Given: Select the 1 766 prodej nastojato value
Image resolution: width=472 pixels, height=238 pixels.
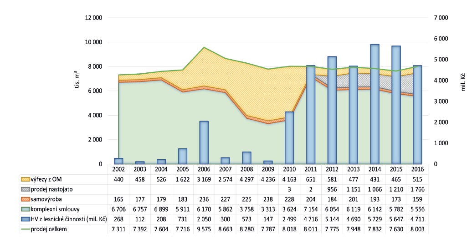Looking at the screenshot, I should [x=417, y=189].
